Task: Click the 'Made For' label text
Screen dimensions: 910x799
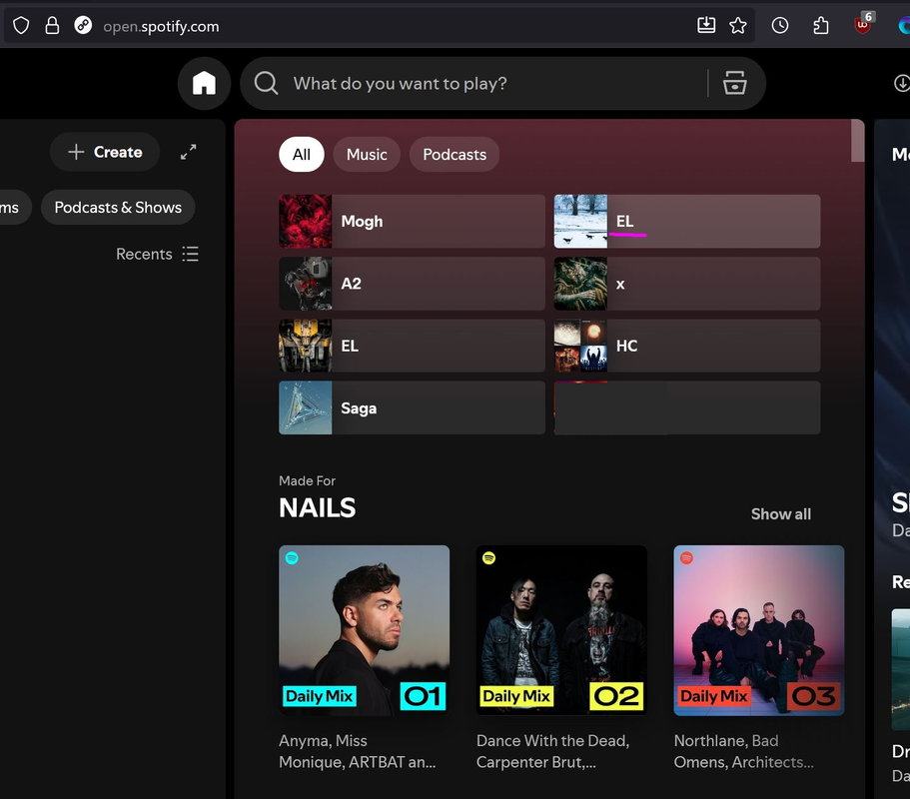Action: click(307, 480)
